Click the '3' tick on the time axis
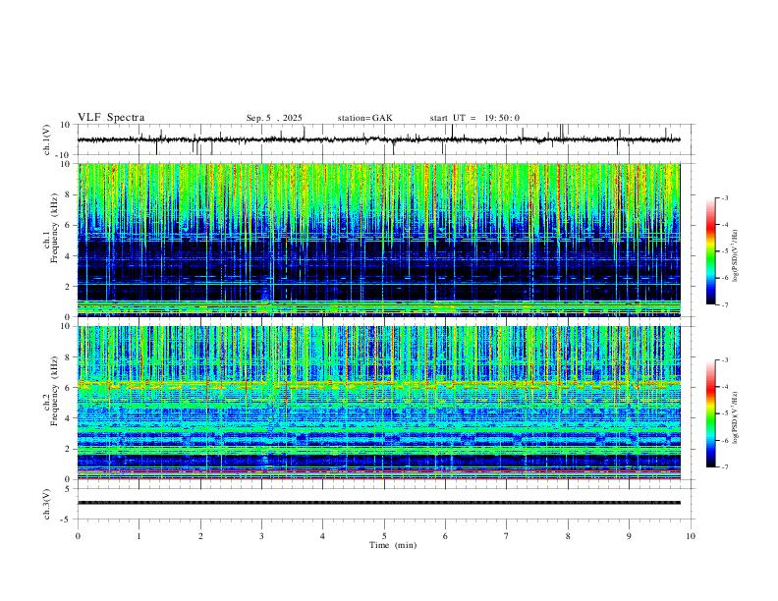 pos(261,536)
